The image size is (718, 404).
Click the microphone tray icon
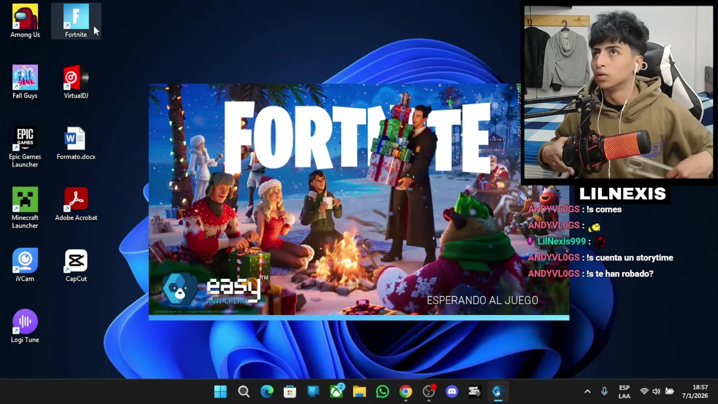[604, 392]
